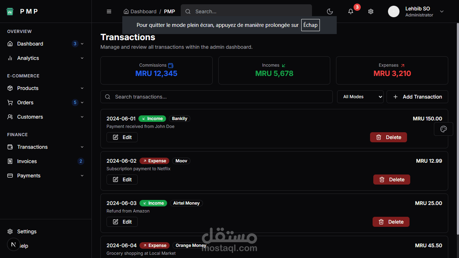
Task: Toggle the hamburger sidebar menu icon
Action: (x=109, y=11)
